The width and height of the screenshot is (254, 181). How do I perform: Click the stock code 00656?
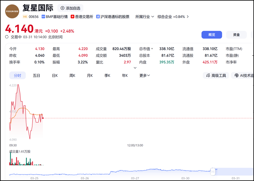click(x=34, y=17)
